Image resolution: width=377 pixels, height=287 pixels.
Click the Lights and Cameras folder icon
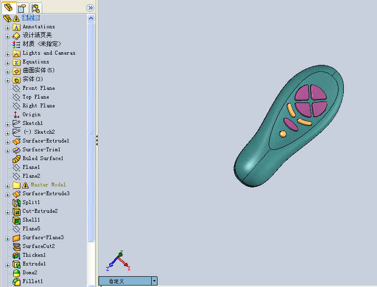click(17, 53)
